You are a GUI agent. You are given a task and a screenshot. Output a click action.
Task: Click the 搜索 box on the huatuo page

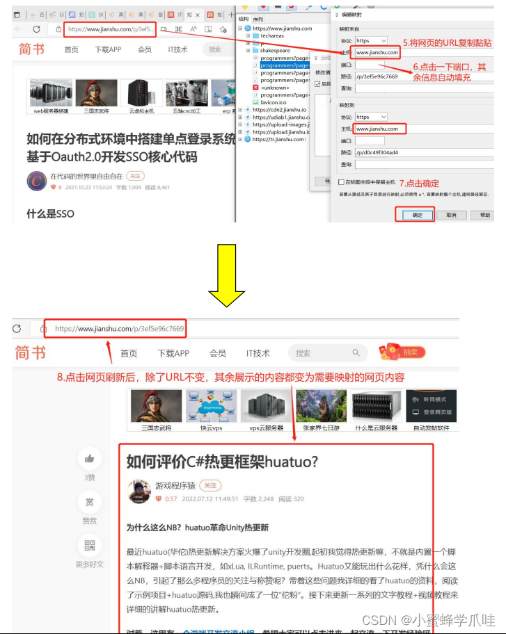pyautogui.click(x=328, y=352)
